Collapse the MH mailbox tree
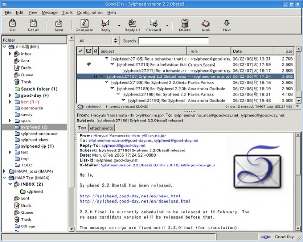The height and width of the screenshot is (242, 303). [x=4, y=47]
